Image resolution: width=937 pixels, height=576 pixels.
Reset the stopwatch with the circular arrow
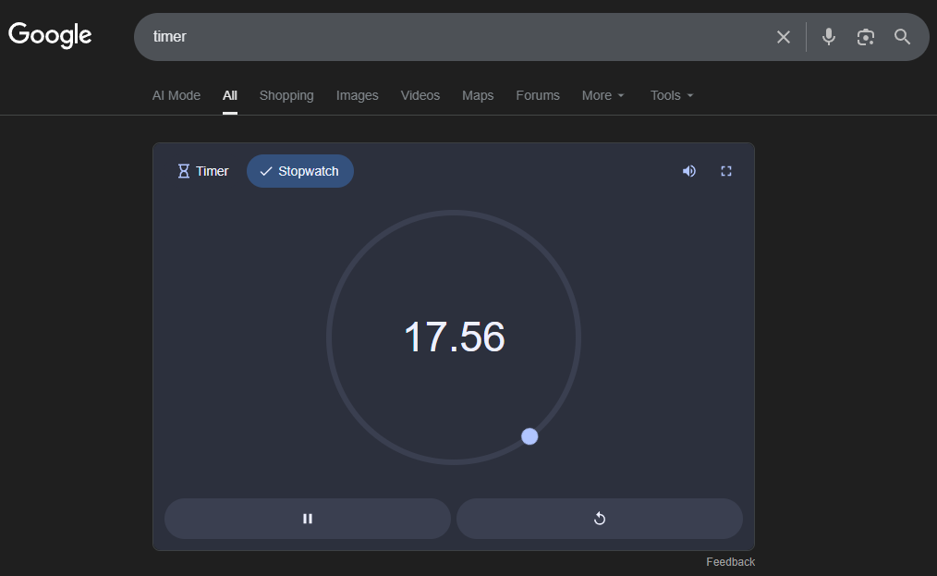599,519
